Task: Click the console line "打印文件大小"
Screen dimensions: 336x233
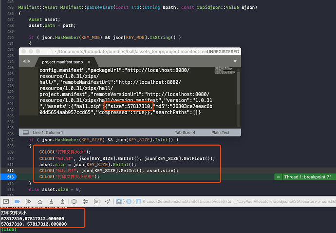Action: click(14, 213)
